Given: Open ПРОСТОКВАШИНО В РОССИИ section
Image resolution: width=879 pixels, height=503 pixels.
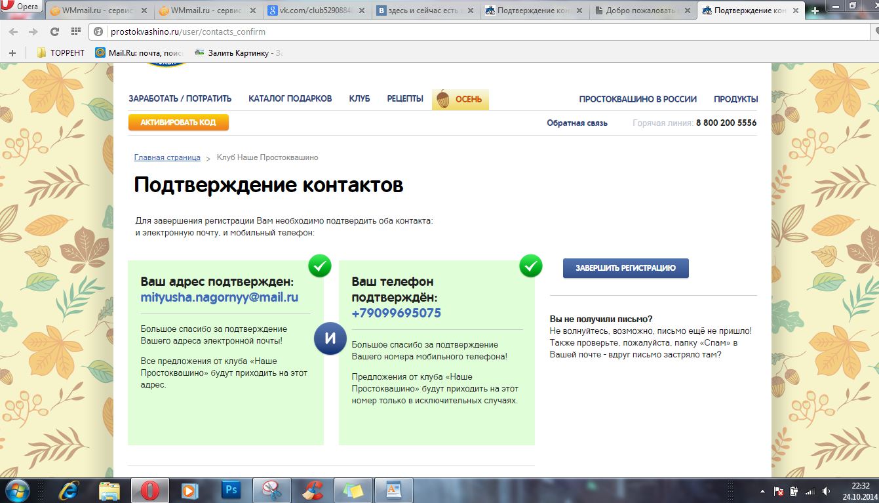Looking at the screenshot, I should (638, 99).
